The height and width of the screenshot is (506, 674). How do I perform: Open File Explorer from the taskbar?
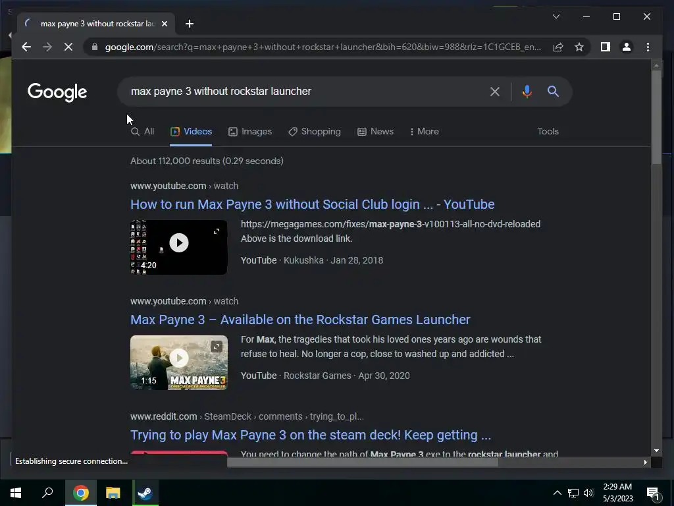click(113, 493)
